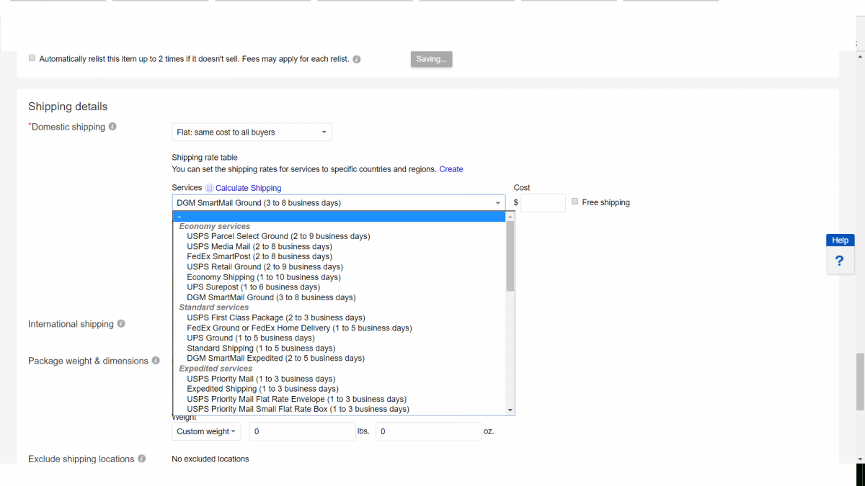The width and height of the screenshot is (865, 486).
Task: Open the Custom weight dropdown
Action: pyautogui.click(x=206, y=431)
